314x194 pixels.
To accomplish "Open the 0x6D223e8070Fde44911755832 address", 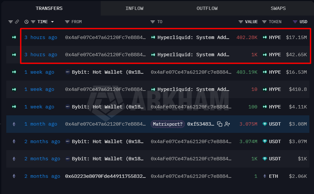I will pyautogui.click(x=105, y=176).
